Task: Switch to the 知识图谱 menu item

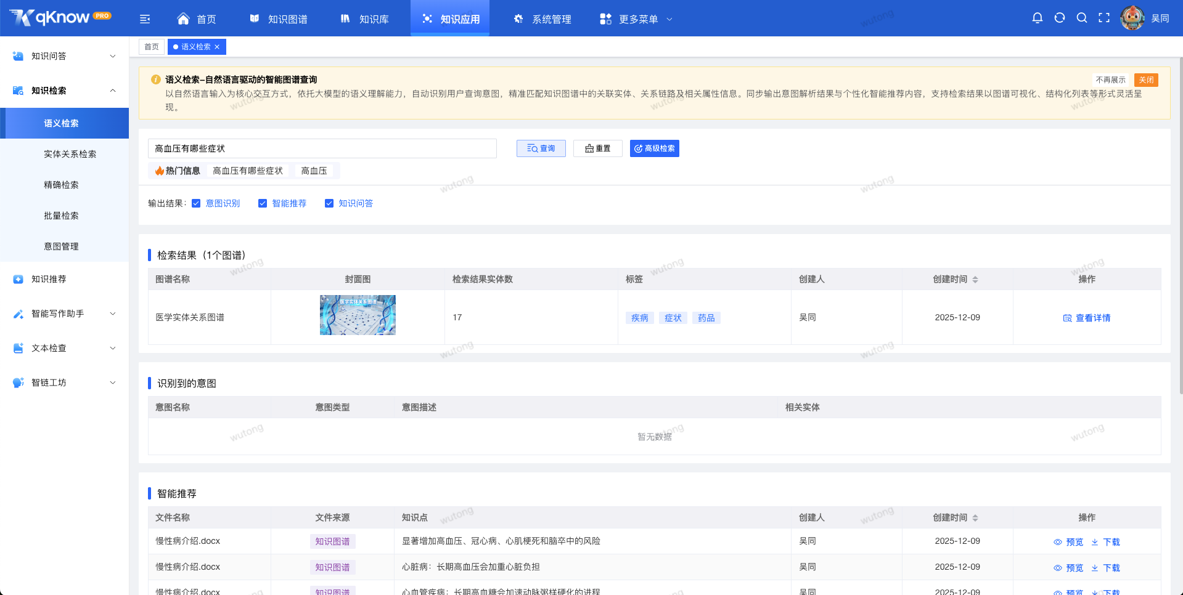Action: point(279,18)
